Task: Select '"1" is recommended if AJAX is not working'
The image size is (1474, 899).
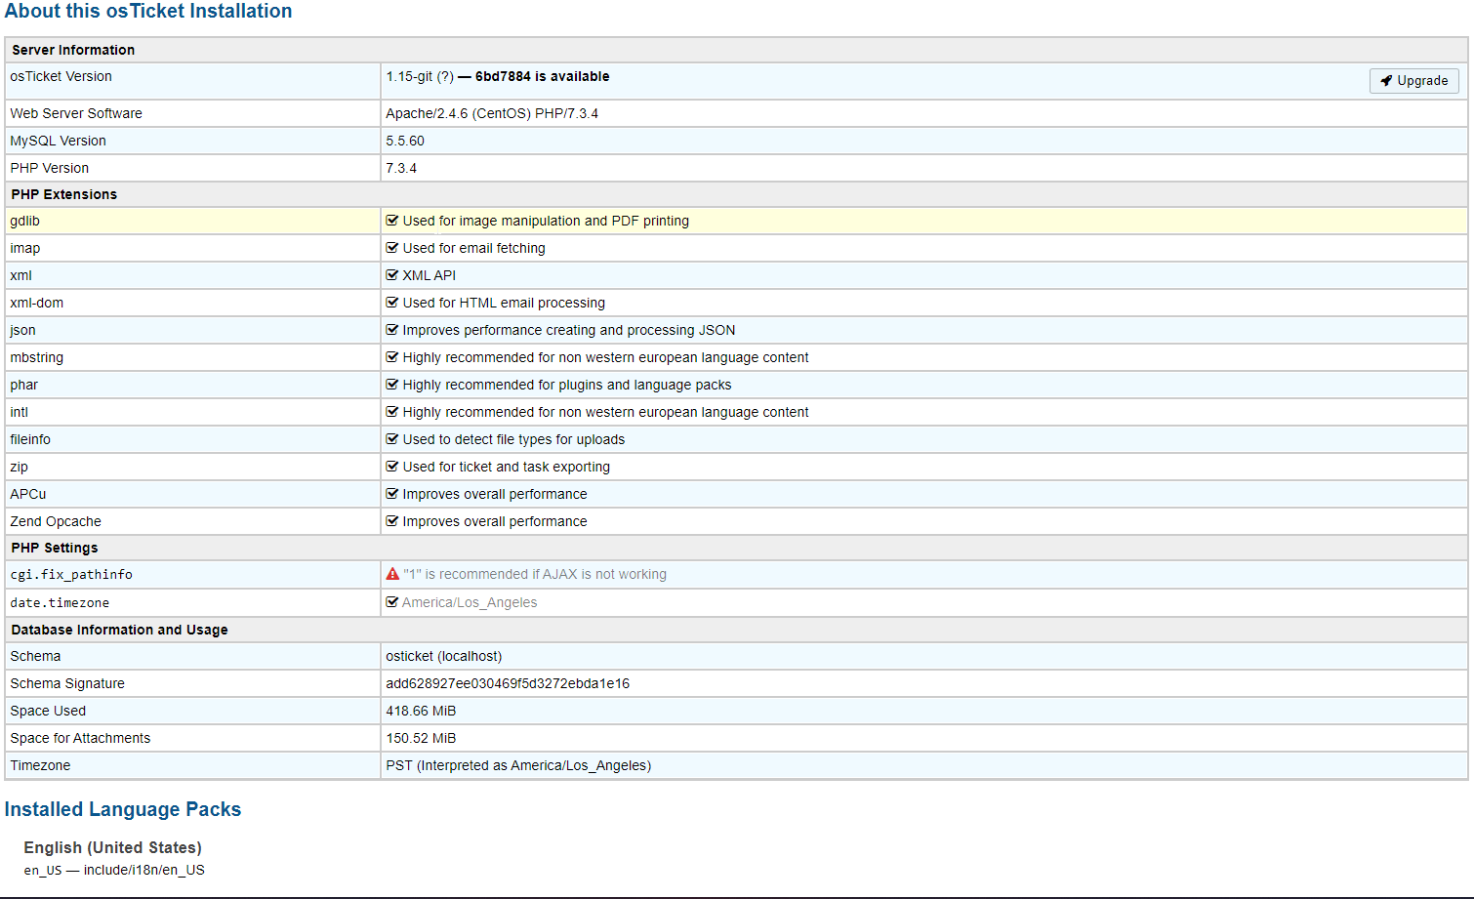Action: (x=535, y=574)
